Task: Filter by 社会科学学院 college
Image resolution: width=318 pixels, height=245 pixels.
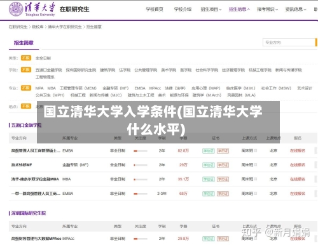Action: [207, 70]
